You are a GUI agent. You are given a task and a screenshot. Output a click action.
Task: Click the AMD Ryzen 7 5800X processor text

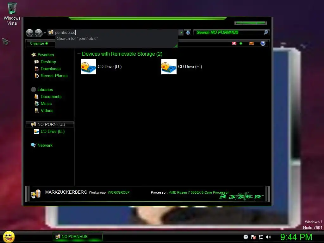[199, 192]
